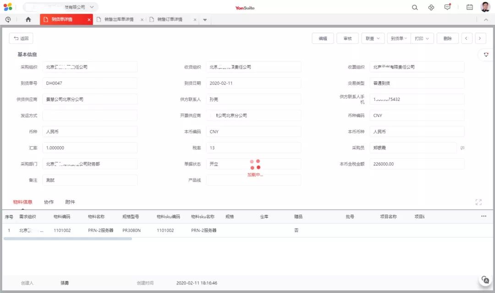This screenshot has height=293, width=495.
Task: Select the 协作 tab
Action: pos(49,202)
